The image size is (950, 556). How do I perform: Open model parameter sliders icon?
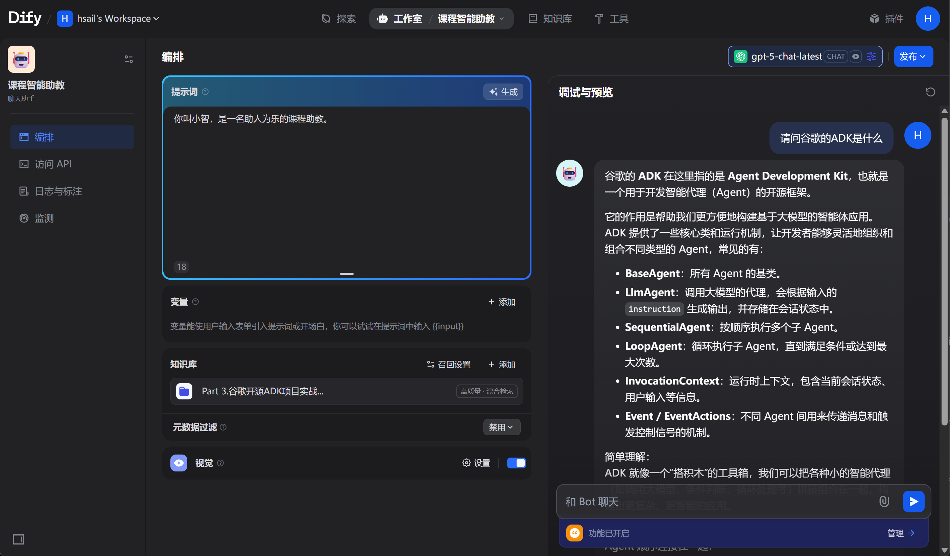point(871,56)
